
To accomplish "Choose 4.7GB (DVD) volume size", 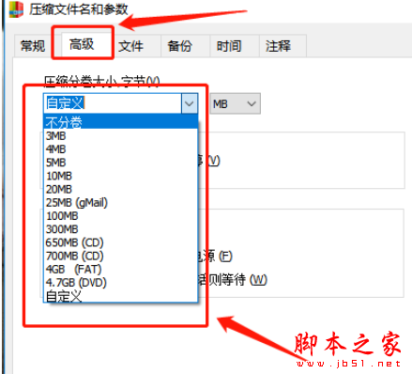I will coord(120,283).
